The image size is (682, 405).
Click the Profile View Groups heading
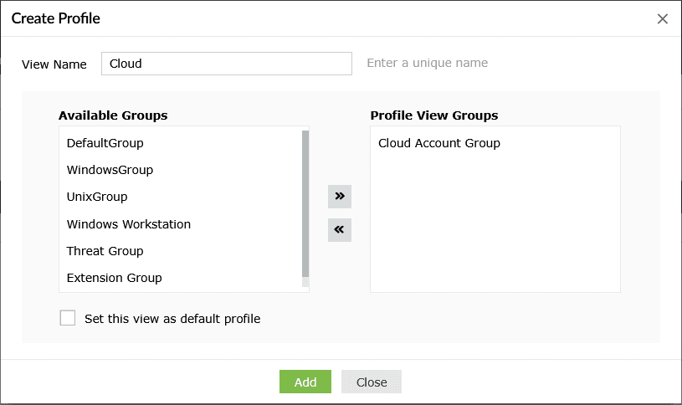433,115
